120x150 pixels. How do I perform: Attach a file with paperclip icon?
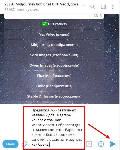pos(24,144)
